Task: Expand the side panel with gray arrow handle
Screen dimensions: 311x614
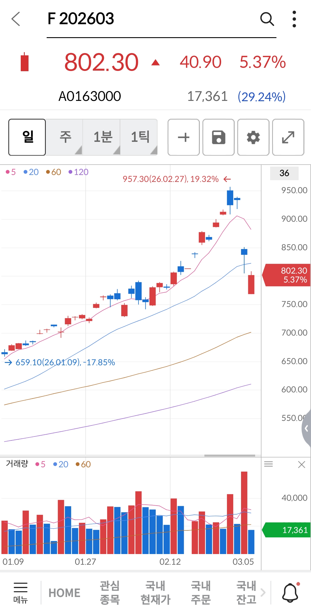Action: [x=306, y=428]
